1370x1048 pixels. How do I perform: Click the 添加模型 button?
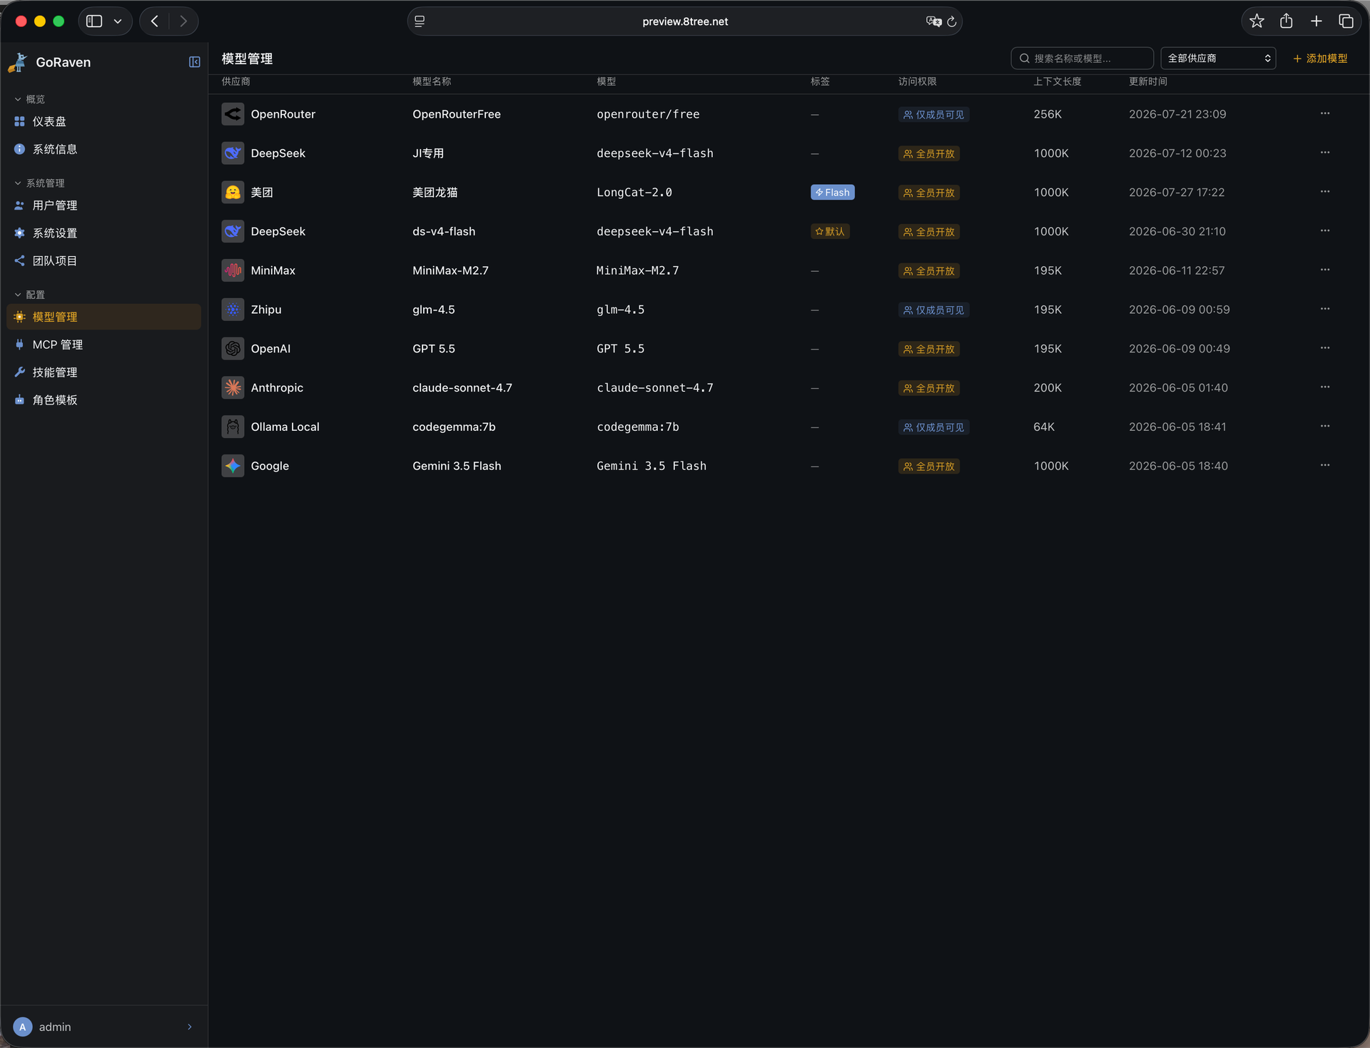(1320, 58)
